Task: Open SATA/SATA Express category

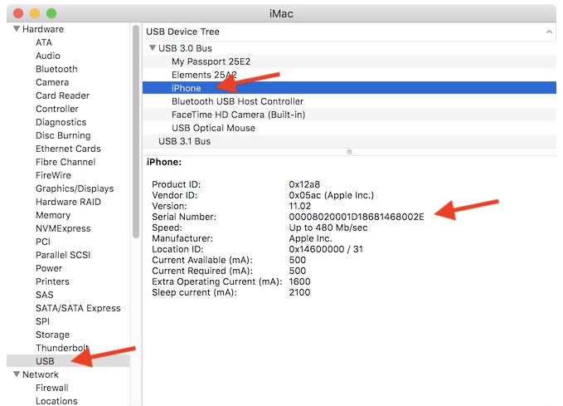Action: pos(78,309)
